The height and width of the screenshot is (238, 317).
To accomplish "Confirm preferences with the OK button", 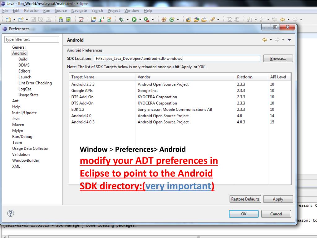I will [x=244, y=214].
